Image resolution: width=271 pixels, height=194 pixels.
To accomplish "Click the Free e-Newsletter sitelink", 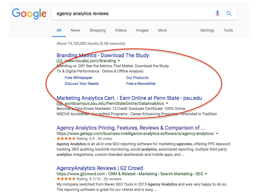I will pyautogui.click(x=141, y=84).
